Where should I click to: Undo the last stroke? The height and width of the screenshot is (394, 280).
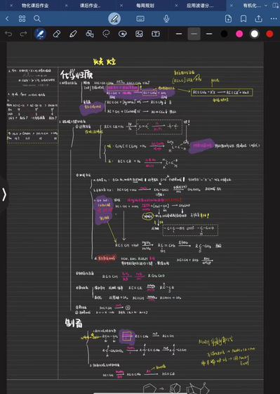(8, 34)
